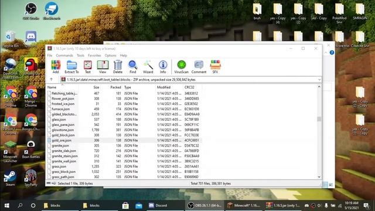Launch Steam from the desktop
Viewport: 375px width, 211px height.
(x=10, y=178)
